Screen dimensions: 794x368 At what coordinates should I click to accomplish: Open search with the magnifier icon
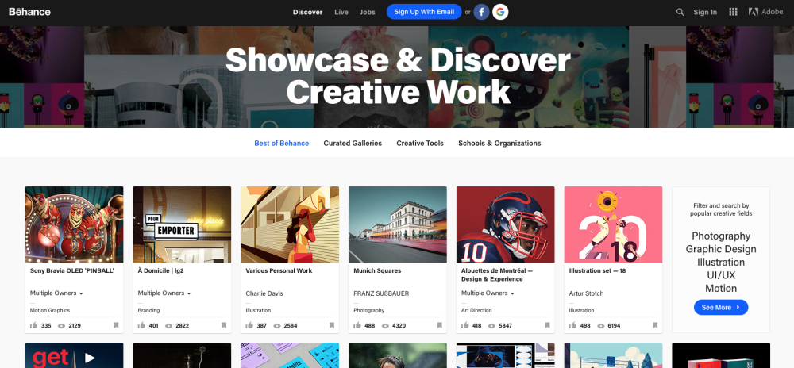point(680,12)
